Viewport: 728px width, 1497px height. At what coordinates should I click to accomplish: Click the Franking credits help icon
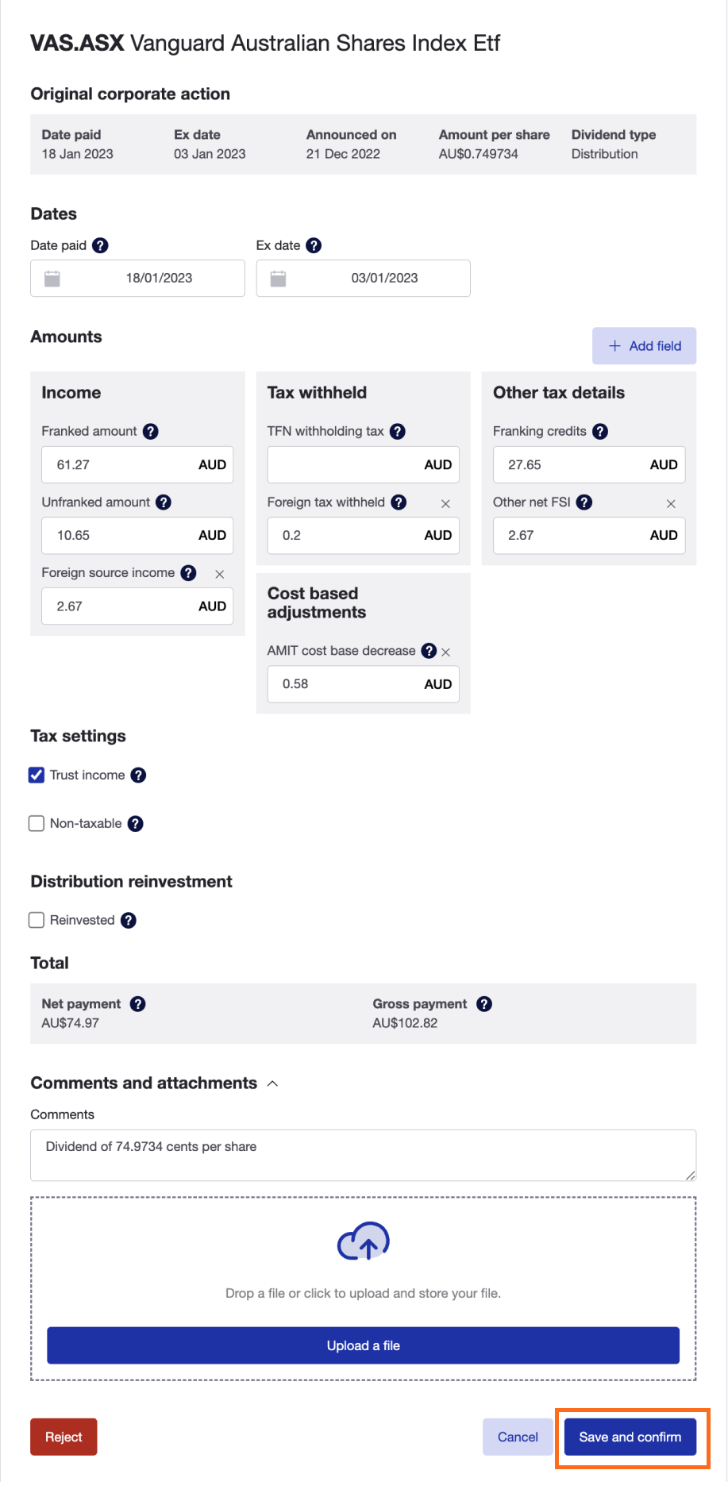click(x=600, y=431)
